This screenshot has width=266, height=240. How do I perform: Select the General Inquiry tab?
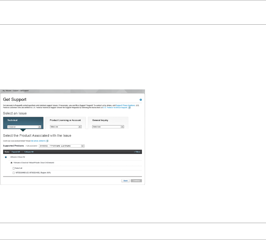108,123
